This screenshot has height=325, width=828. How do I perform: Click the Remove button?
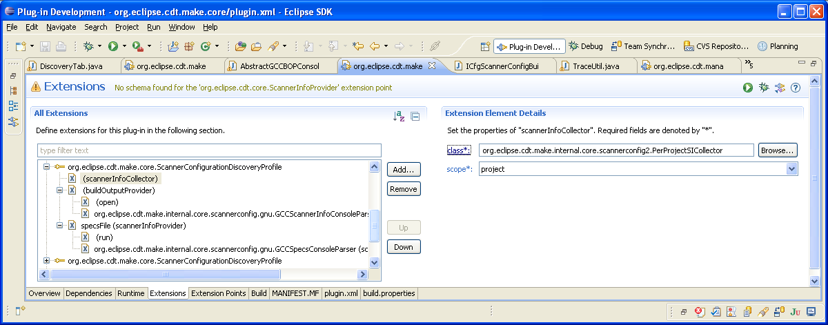click(x=404, y=189)
